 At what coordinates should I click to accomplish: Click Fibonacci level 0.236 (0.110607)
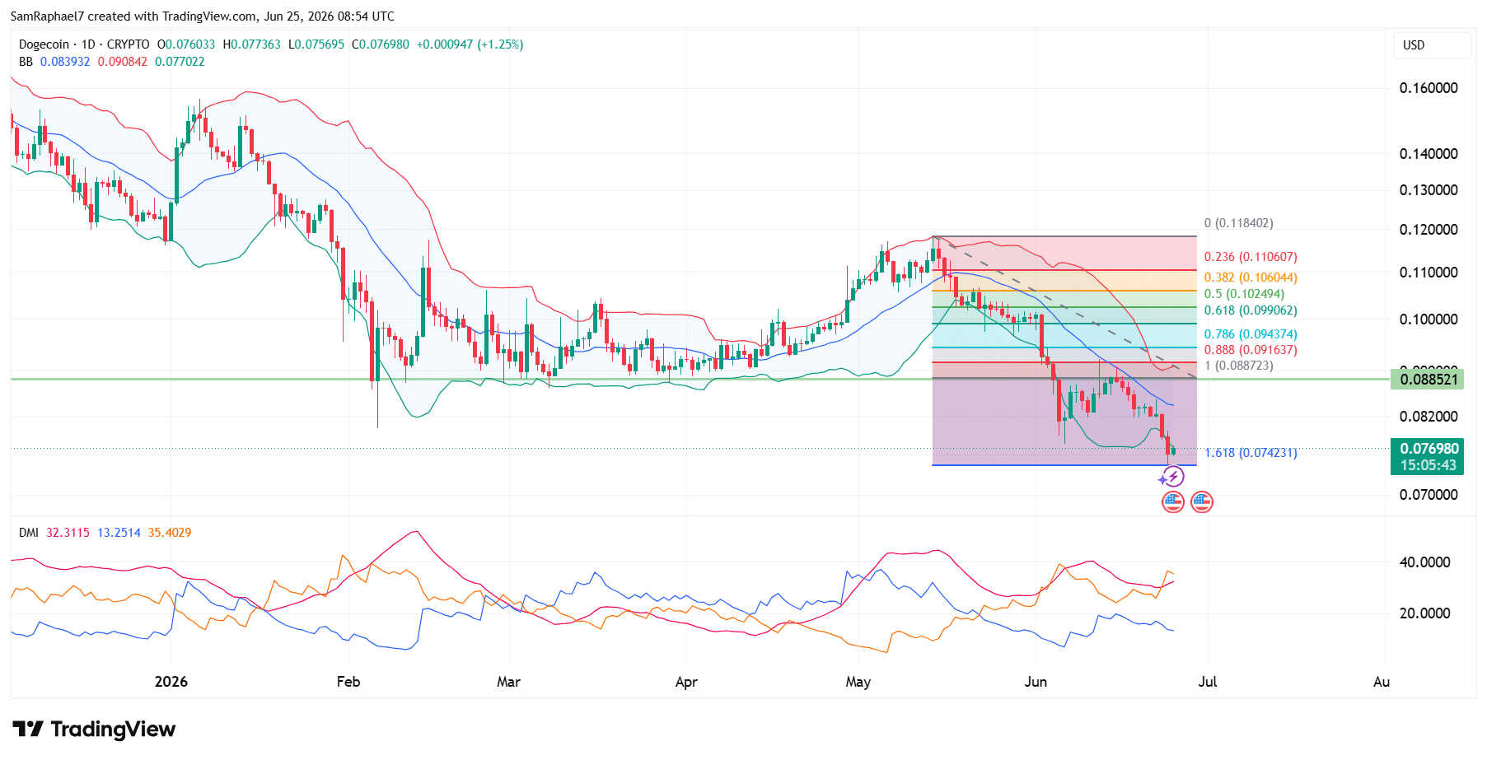click(1251, 257)
